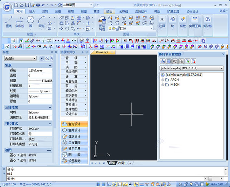Click the Undo arrow in quick access toolbar

pyautogui.click(x=43, y=5)
